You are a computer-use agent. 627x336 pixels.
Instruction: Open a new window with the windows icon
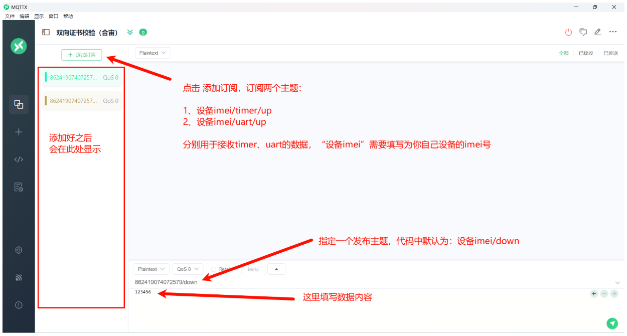pos(583,32)
